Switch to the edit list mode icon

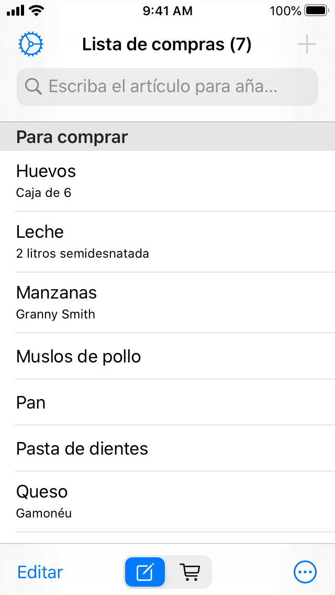click(144, 572)
